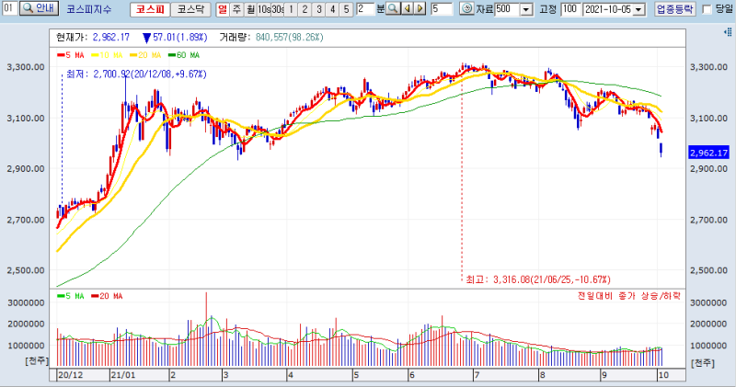Click the blue 2,962.17 current price tag

708,153
